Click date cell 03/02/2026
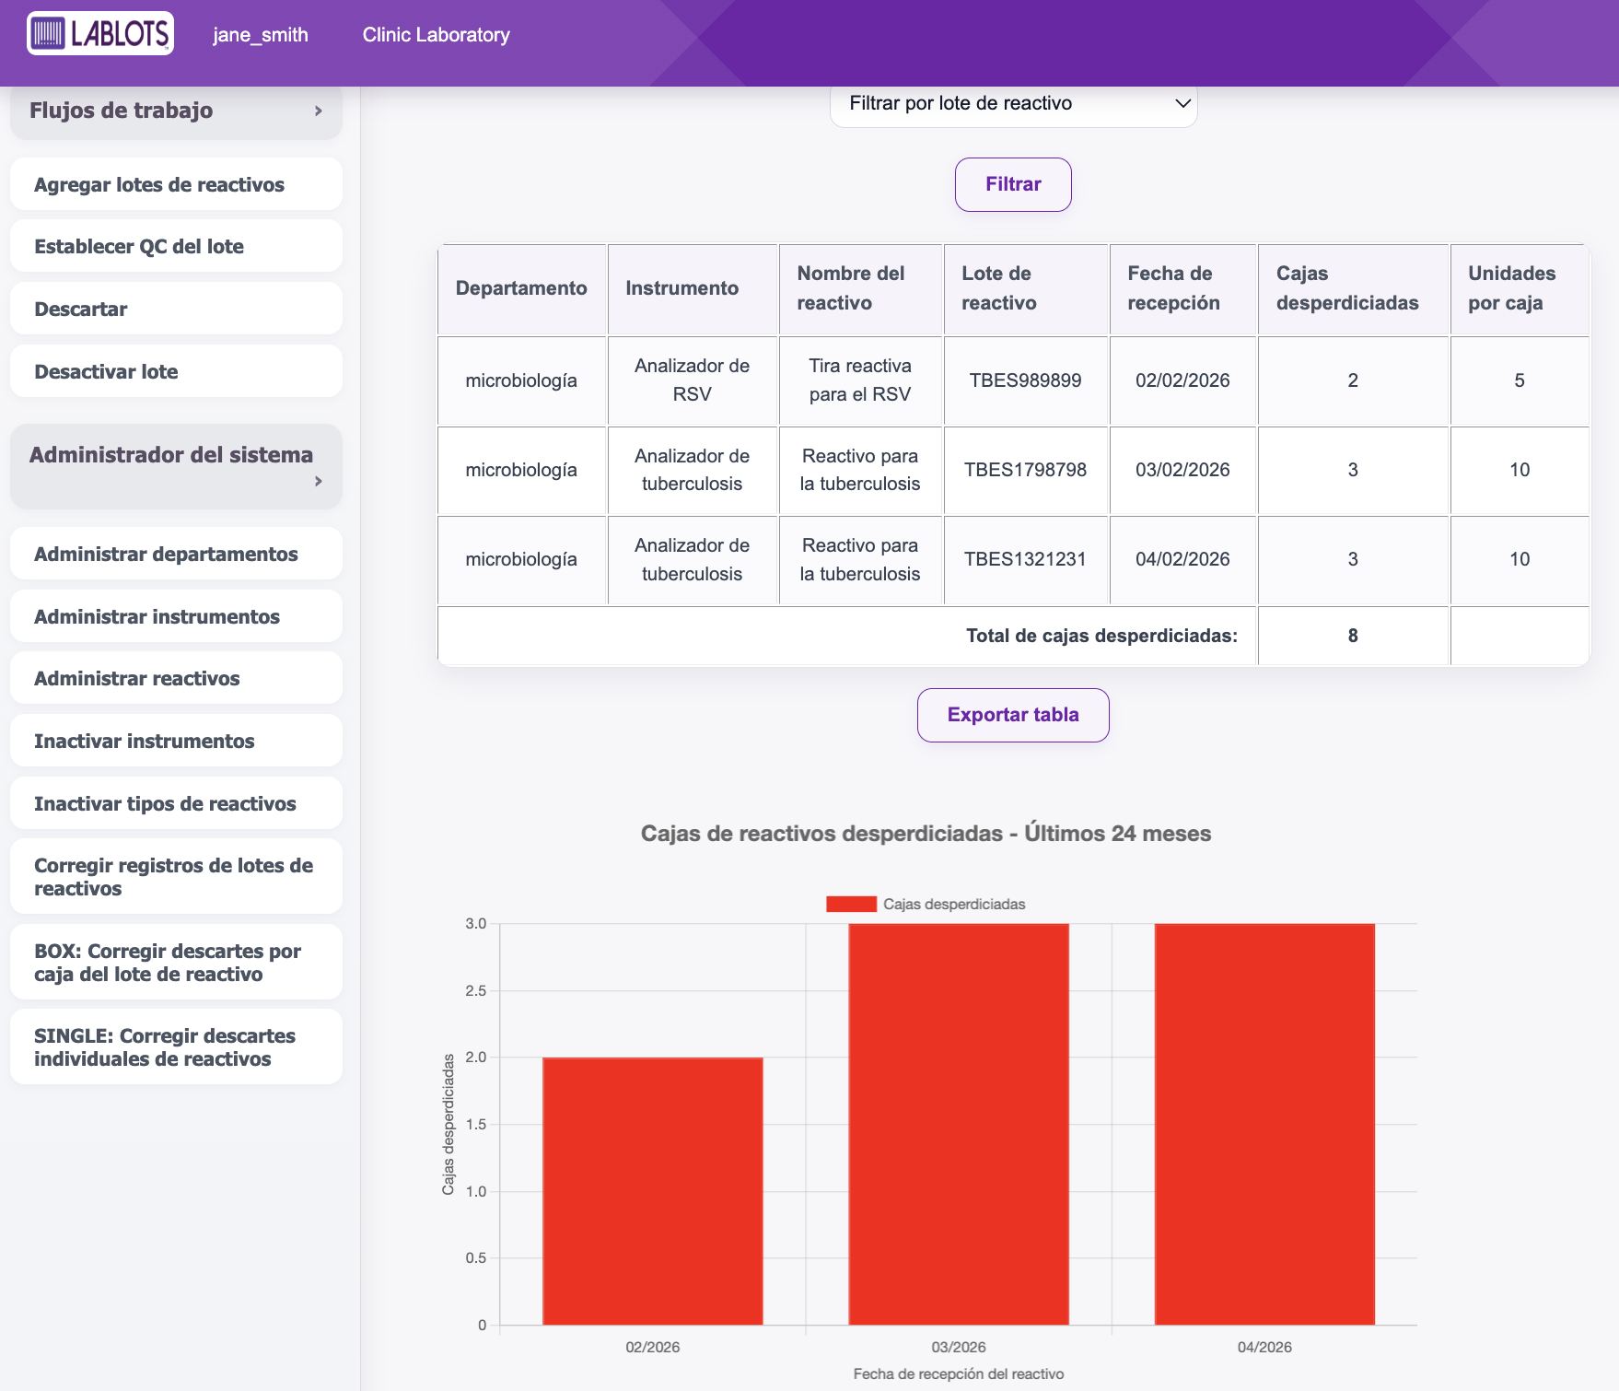 pos(1182,470)
